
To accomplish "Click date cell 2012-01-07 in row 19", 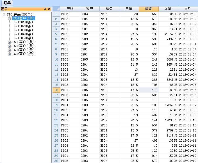I will point(188,105).
